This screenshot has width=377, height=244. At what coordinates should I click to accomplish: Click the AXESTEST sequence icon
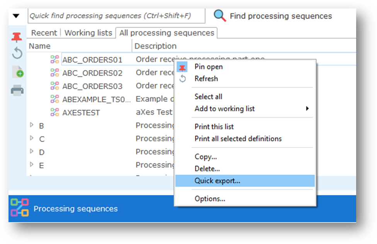point(55,112)
